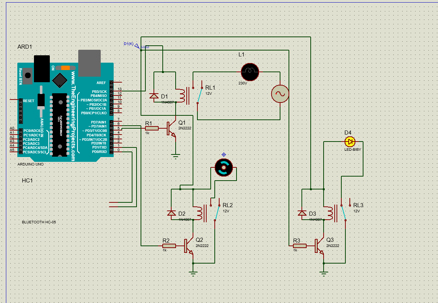Click the Arduino ATmega328P chip
Image resolution: width=438 pixels, height=303 pixels.
point(59,125)
